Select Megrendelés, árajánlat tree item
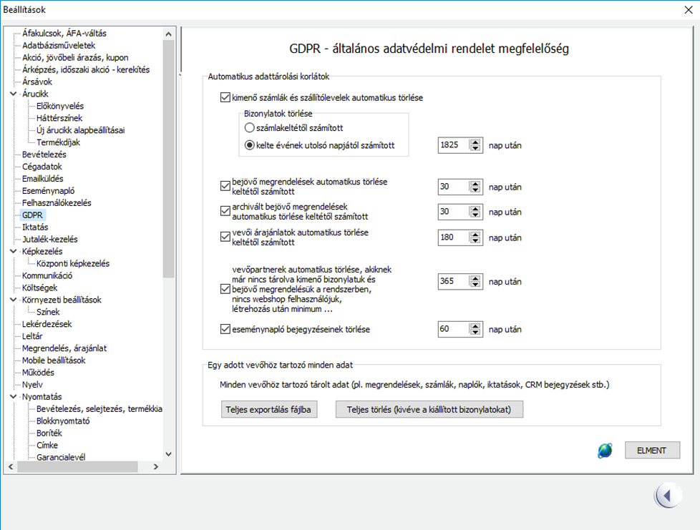The width and height of the screenshot is (700, 530). pos(64,348)
